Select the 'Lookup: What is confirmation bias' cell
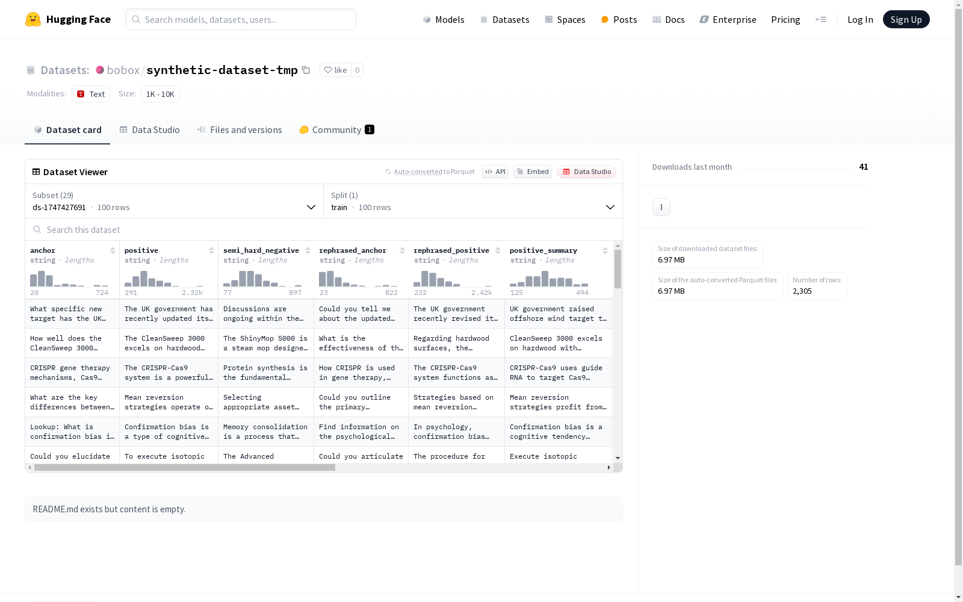Viewport: 963px width, 602px height. pyautogui.click(x=72, y=432)
